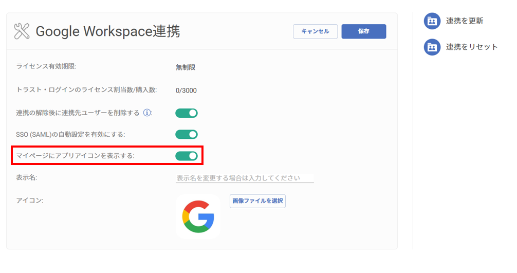517x273 pixels.
Task: Click the 画像ファイルを選択 button
Action: (257, 201)
